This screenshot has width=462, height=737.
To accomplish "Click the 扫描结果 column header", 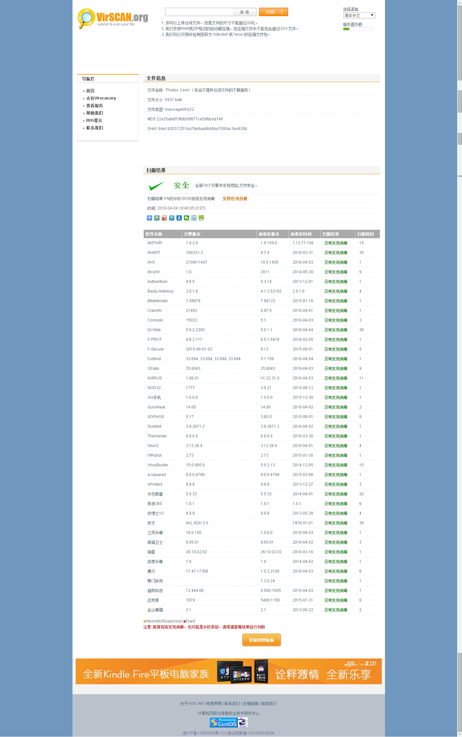I will (x=338, y=234).
